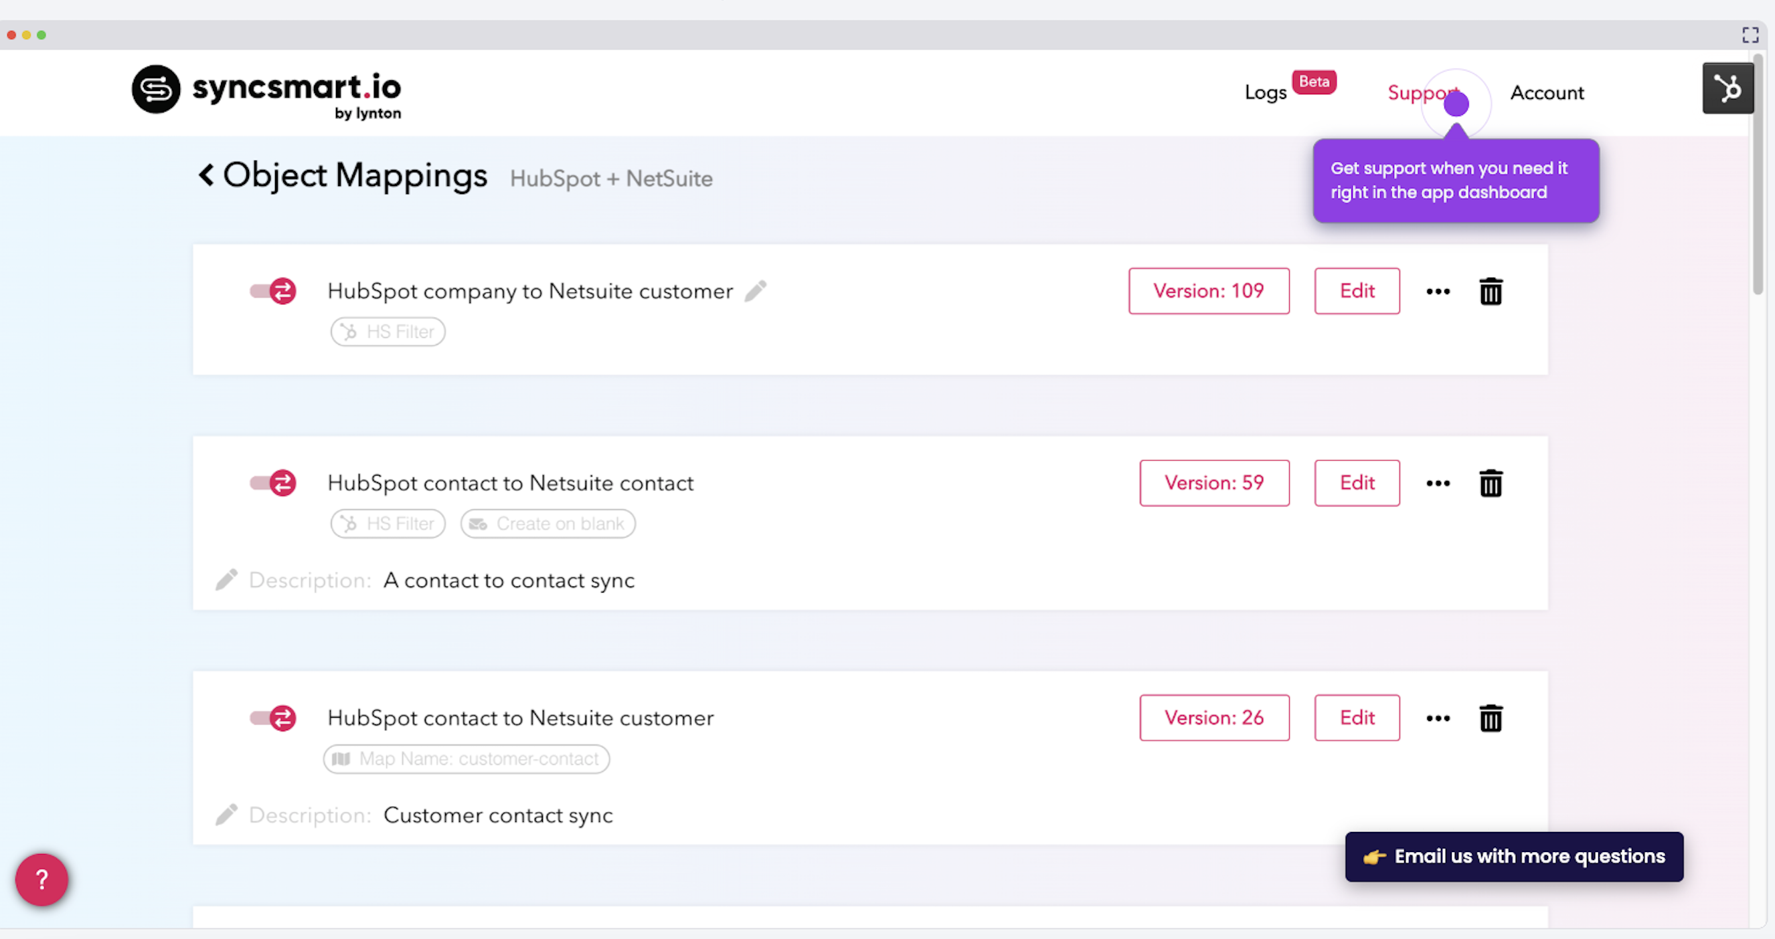Open the HubSpot sprocket icon top right

(x=1728, y=88)
